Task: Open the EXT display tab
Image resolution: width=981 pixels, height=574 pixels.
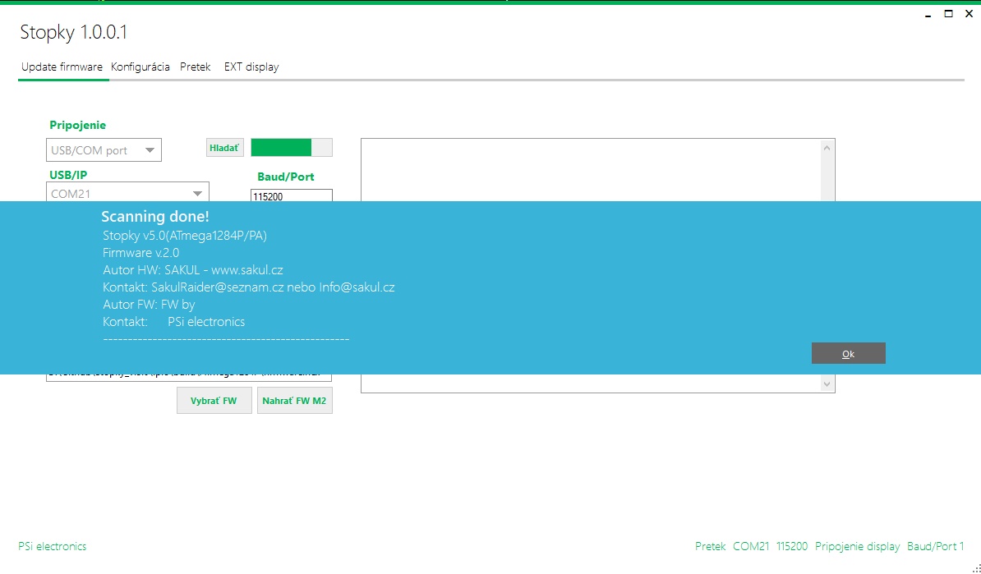Action: 251,67
